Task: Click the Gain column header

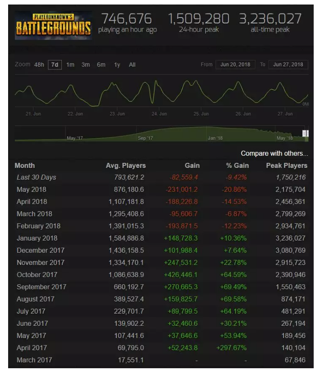Action: (192, 166)
